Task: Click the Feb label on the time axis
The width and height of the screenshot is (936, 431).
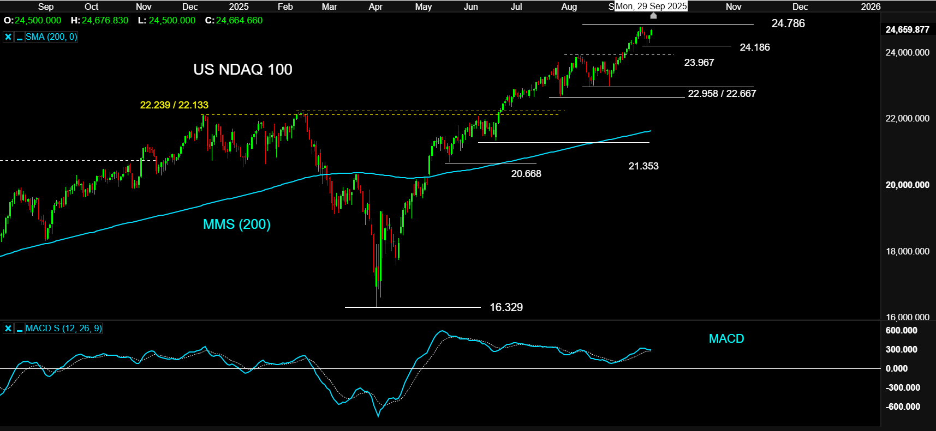Action: 285,7
